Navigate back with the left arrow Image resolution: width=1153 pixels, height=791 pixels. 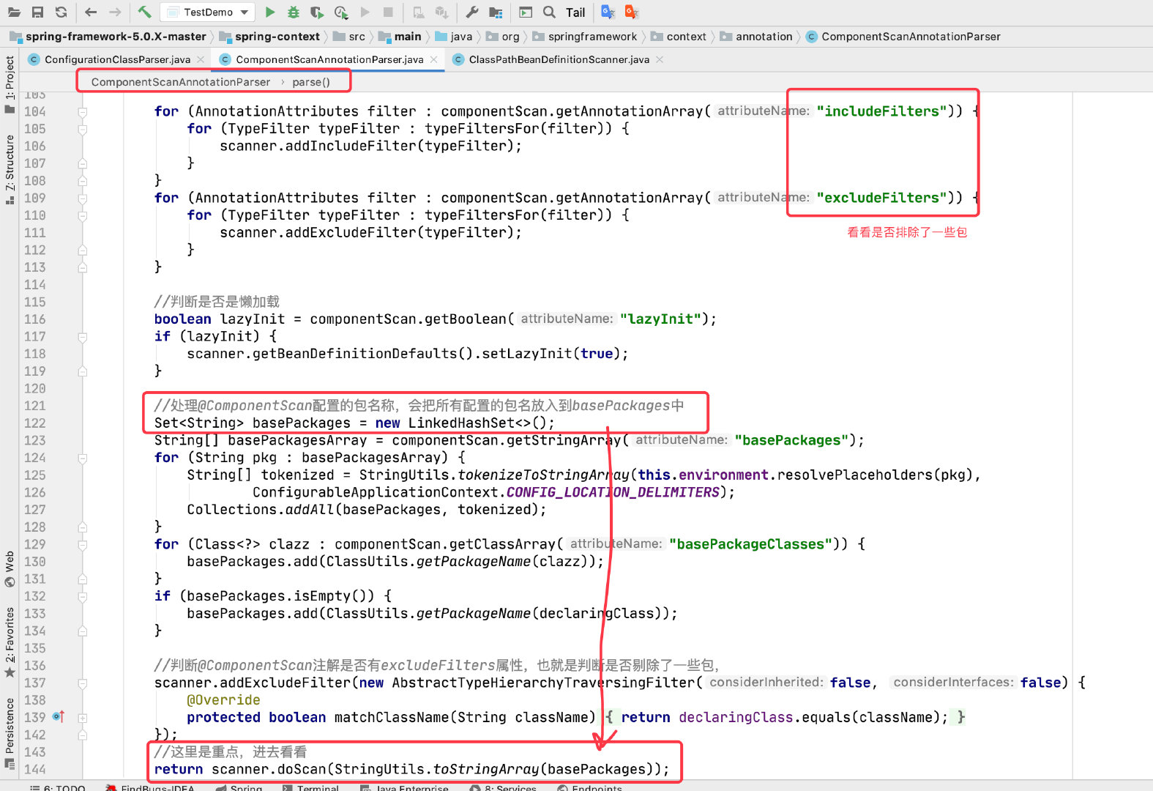pos(91,12)
